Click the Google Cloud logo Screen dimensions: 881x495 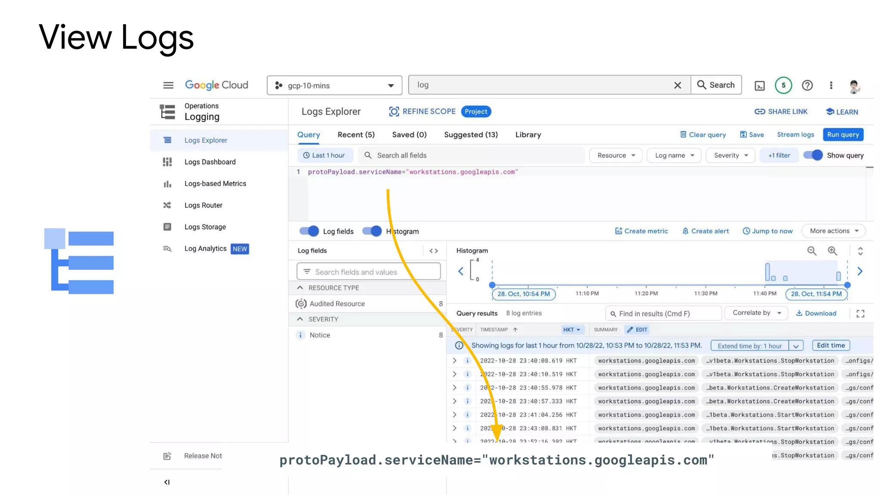tap(216, 85)
